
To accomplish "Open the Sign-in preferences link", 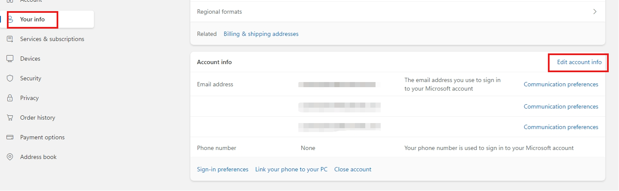I will point(222,169).
